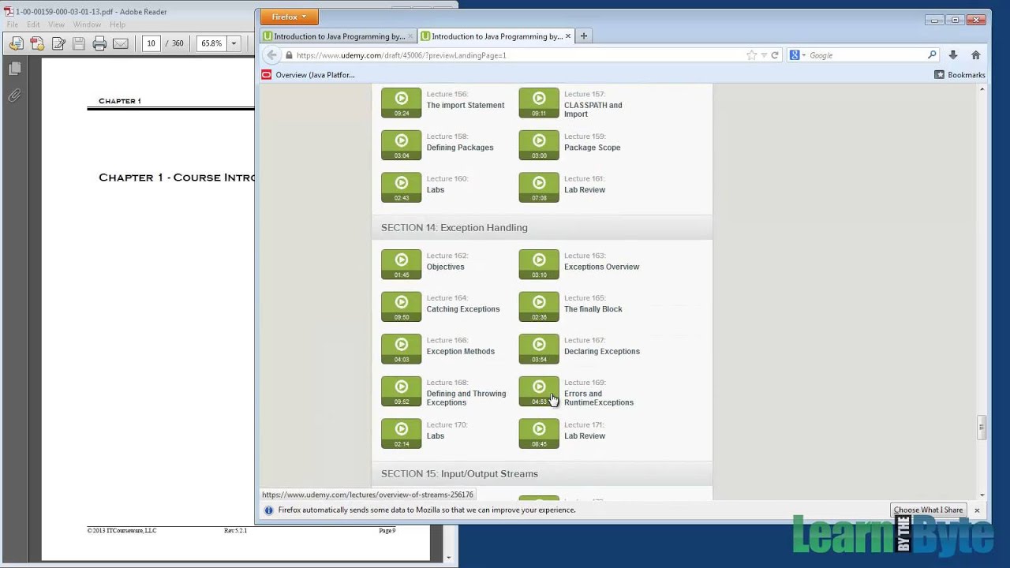Click the Adobe Reader email envelope icon
The width and height of the screenshot is (1010, 568).
(x=120, y=43)
